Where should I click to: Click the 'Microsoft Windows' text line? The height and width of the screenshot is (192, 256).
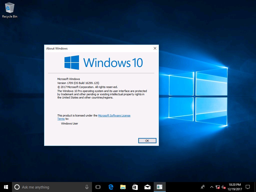[68, 79]
